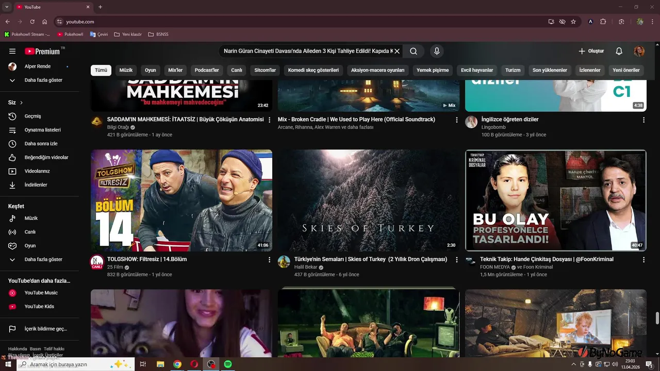
Task: Open options for İngilizce öğreten diziler
Action: 643,120
